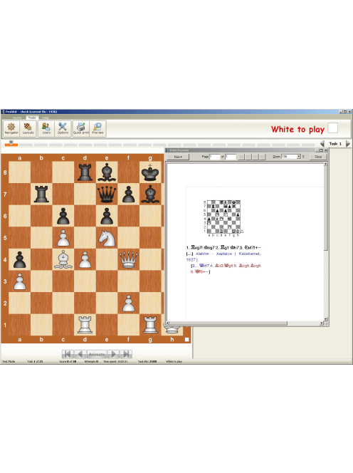The width and height of the screenshot is (353, 473).
Task: Click the chess diagram thumbnail in preview
Action: tap(223, 217)
